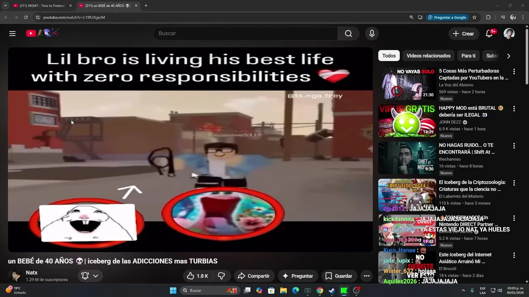Open Microsoft Edge from the taskbar
529x297 pixels.
295,290
